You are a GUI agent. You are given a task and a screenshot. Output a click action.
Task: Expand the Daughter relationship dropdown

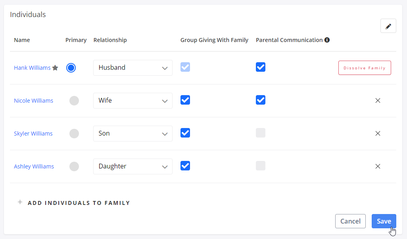click(x=132, y=166)
